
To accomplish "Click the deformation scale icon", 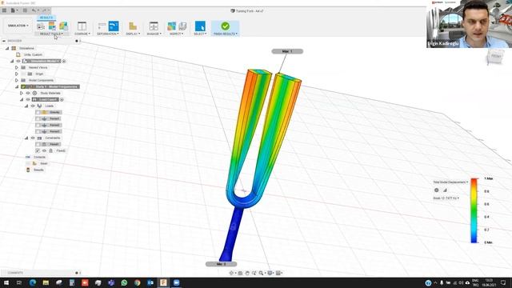I will coord(102,26).
